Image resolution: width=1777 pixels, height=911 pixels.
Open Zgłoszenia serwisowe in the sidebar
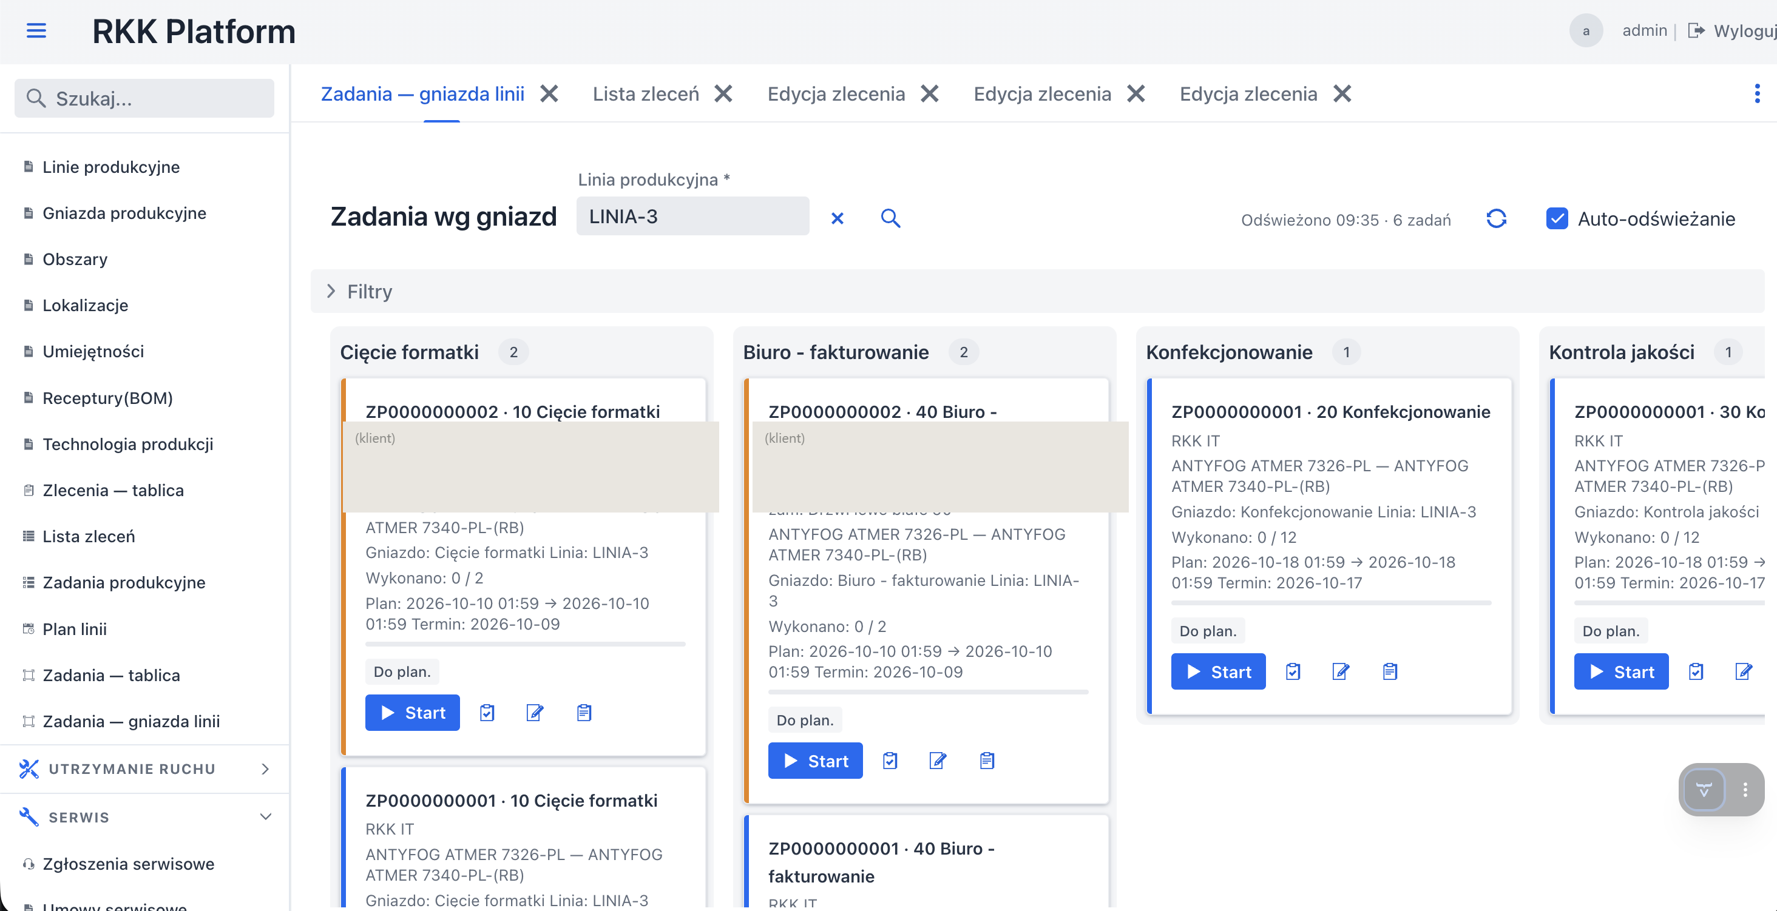[127, 864]
